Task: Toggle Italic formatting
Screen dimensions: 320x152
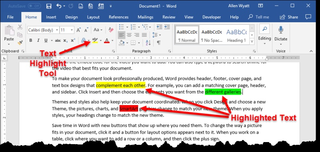Action: [x=38, y=40]
